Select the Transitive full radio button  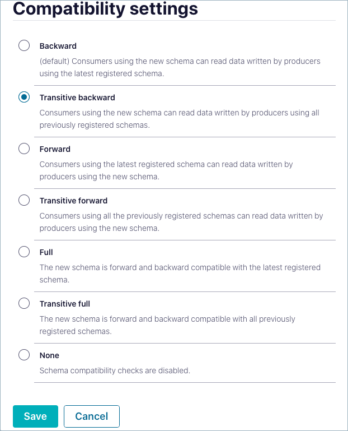[24, 303]
